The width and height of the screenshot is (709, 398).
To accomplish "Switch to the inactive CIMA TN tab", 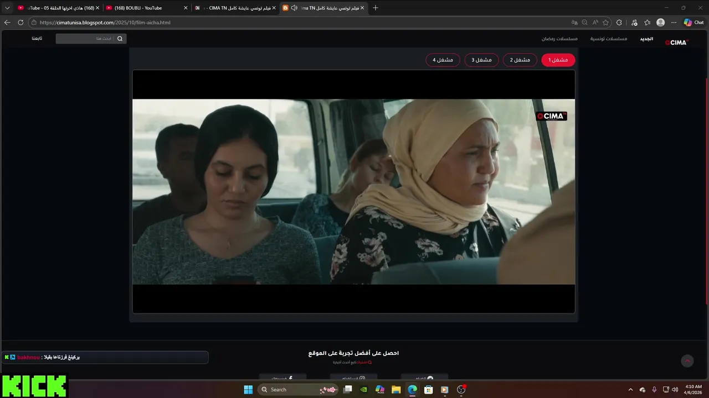I will [235, 8].
